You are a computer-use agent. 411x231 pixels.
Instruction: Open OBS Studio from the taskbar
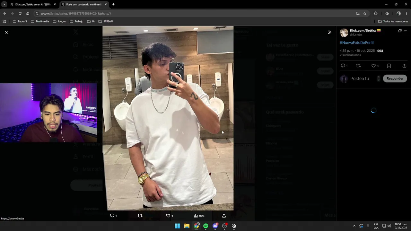tap(224, 226)
